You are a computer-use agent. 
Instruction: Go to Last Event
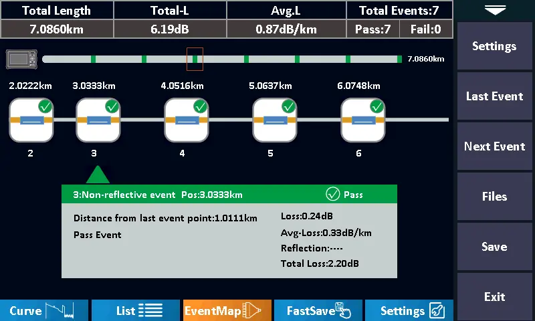pyautogui.click(x=494, y=96)
